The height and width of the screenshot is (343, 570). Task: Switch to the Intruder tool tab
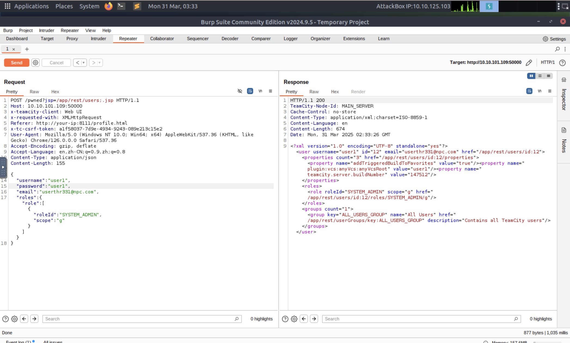pos(98,39)
